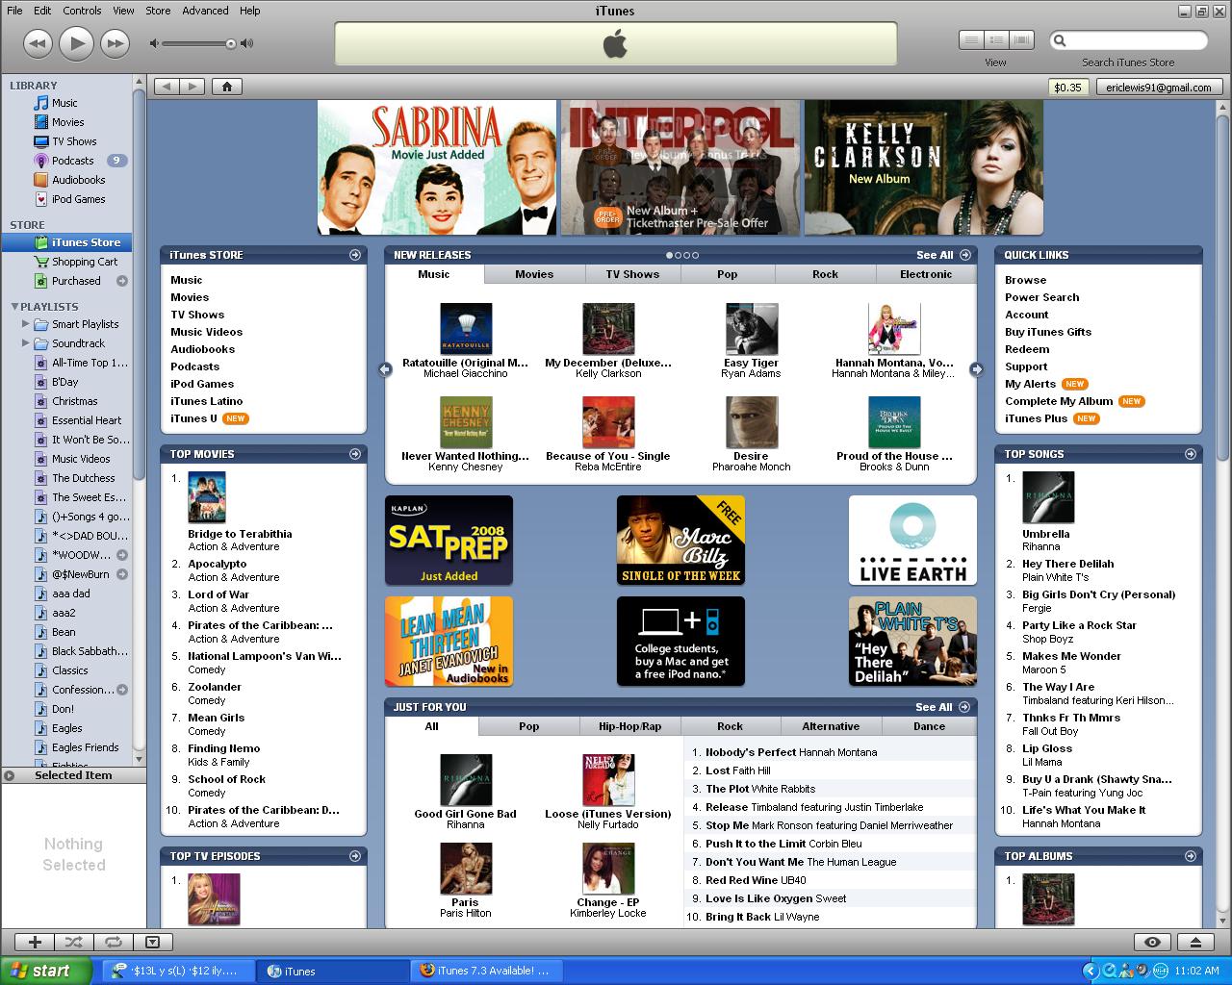Viewport: 1232px width, 985px height.
Task: Switch to grouped album view button
Action: 996,39
